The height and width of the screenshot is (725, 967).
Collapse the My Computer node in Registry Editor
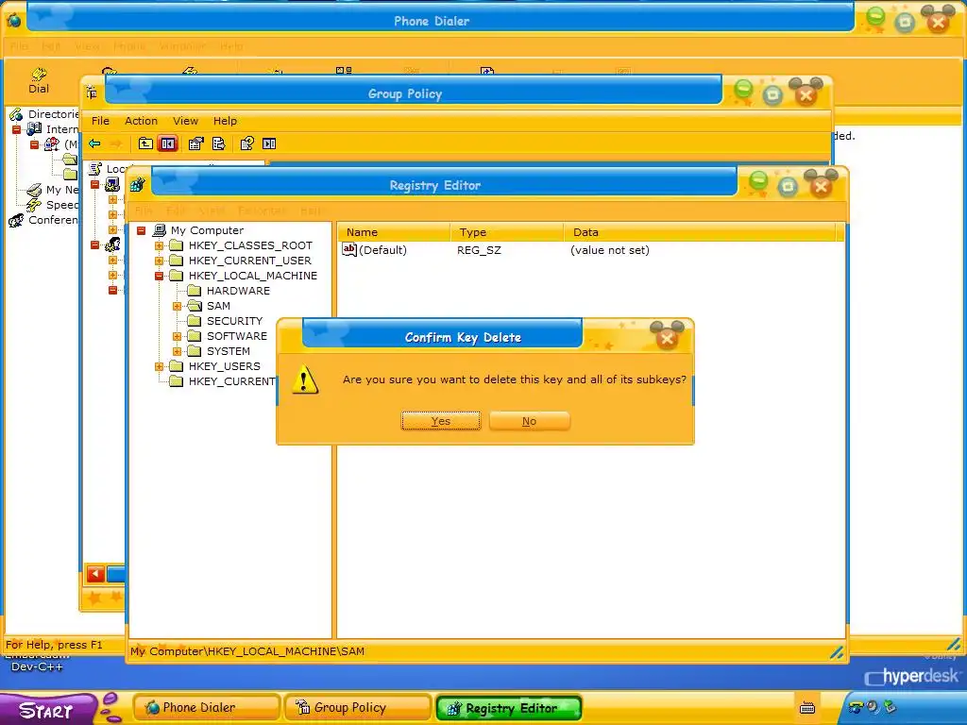(x=142, y=230)
